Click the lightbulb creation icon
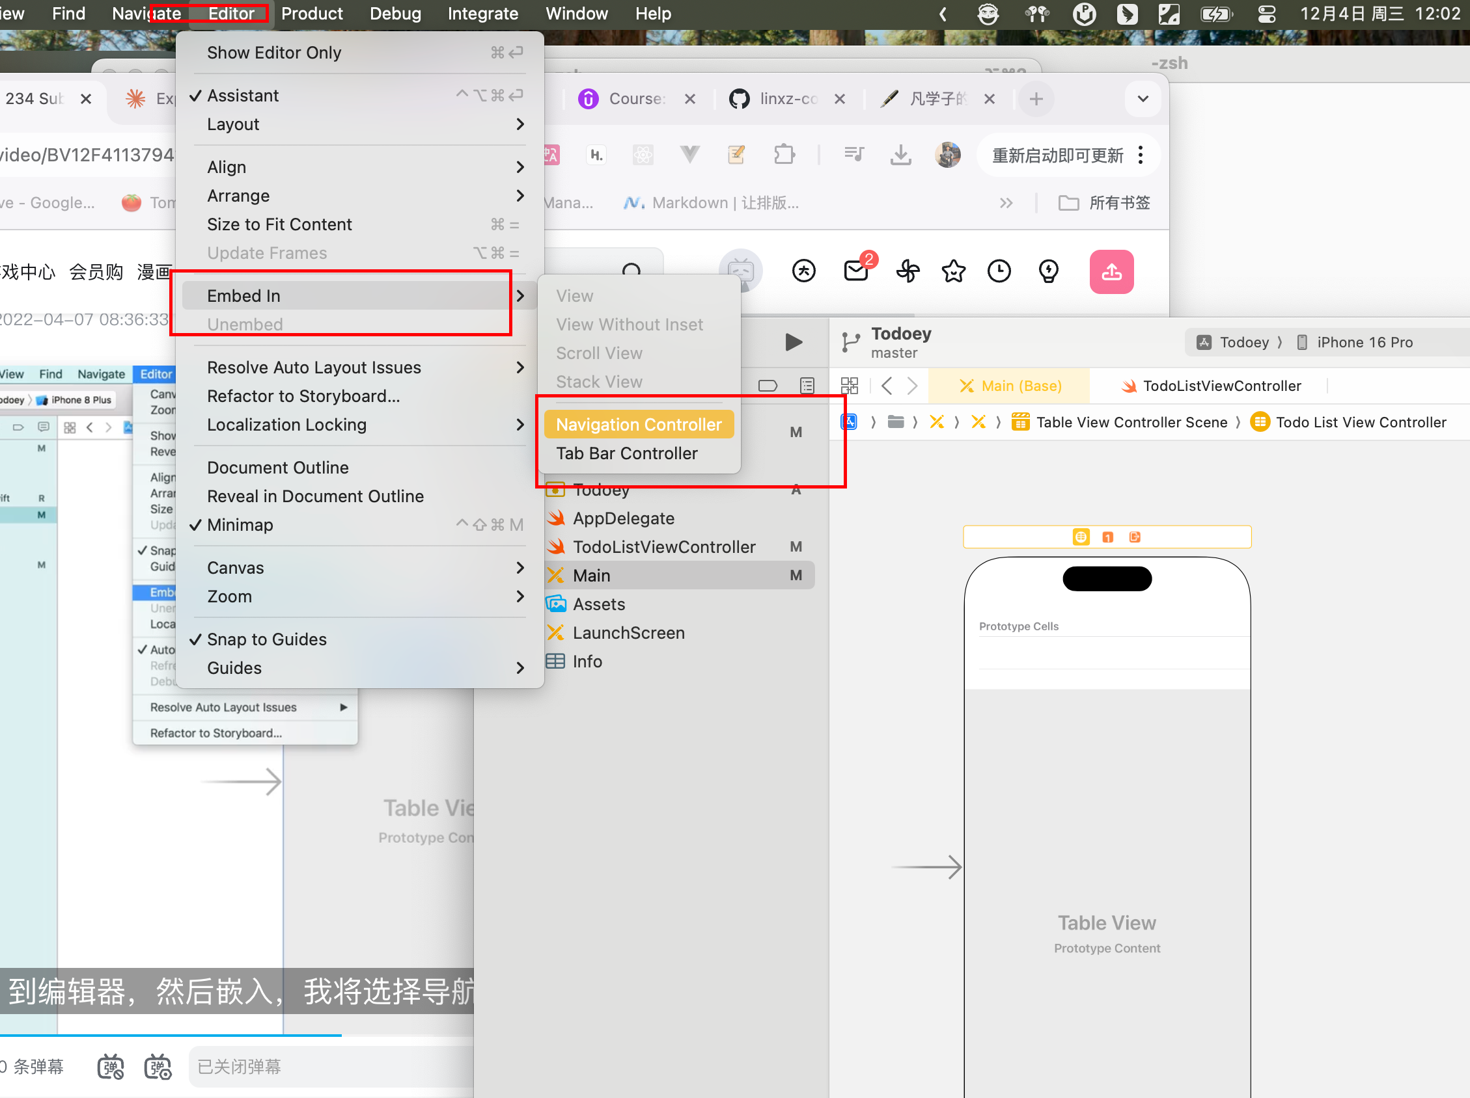The width and height of the screenshot is (1470, 1098). (x=1049, y=271)
